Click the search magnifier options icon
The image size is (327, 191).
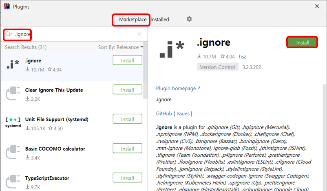coord(9,34)
